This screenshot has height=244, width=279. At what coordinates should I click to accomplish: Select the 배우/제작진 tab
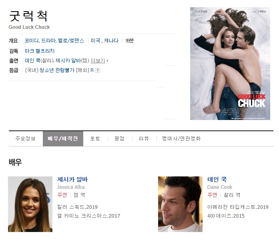[63, 139]
